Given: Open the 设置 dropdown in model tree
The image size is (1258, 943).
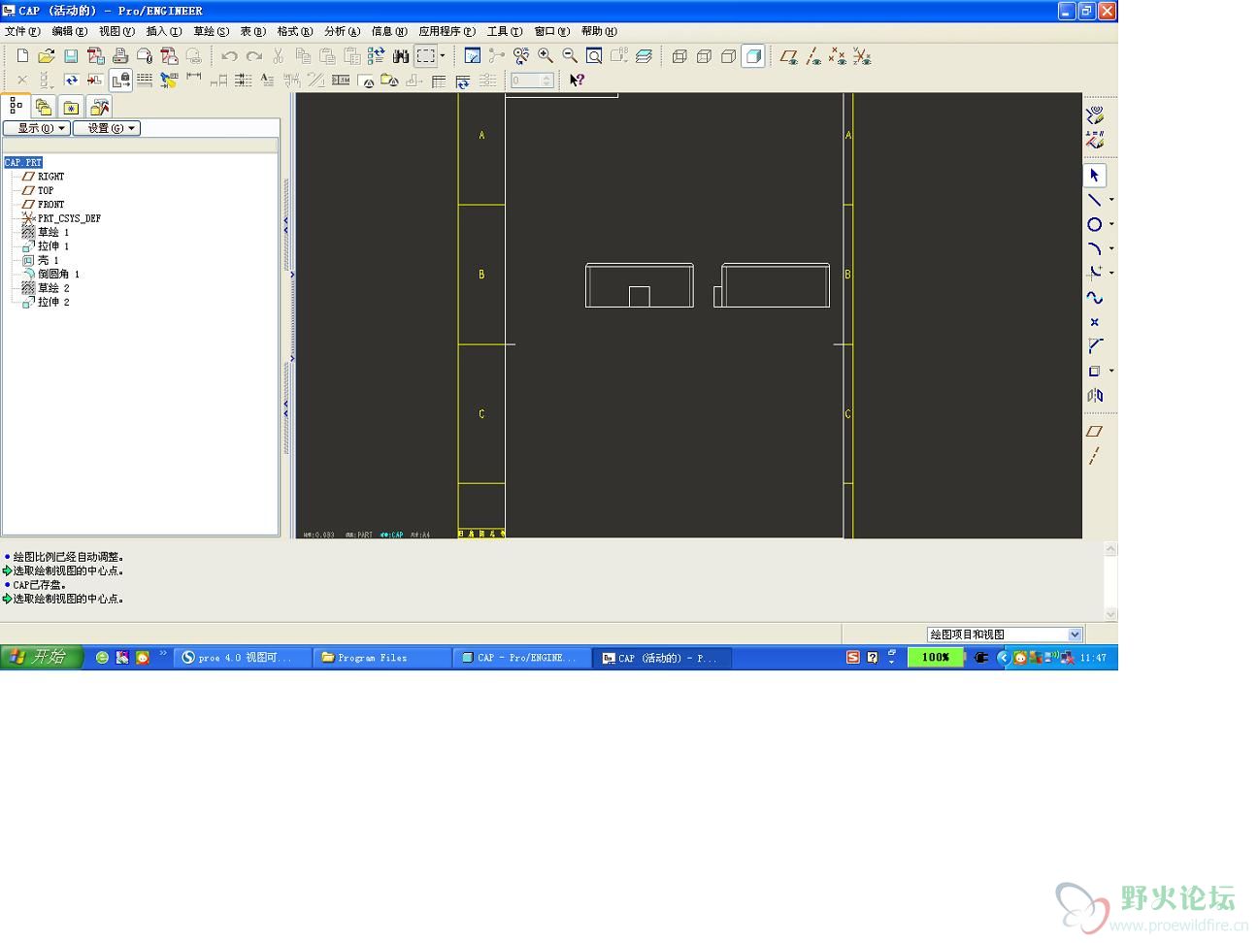Looking at the screenshot, I should pyautogui.click(x=107, y=128).
